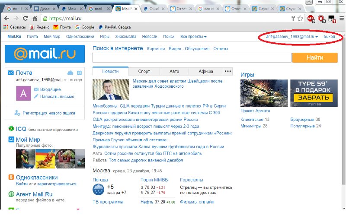Click the orange Найти search button

pyautogui.click(x=315, y=57)
